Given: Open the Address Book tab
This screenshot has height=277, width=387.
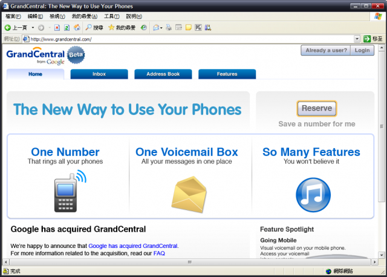Looking at the screenshot, I should coord(163,74).
